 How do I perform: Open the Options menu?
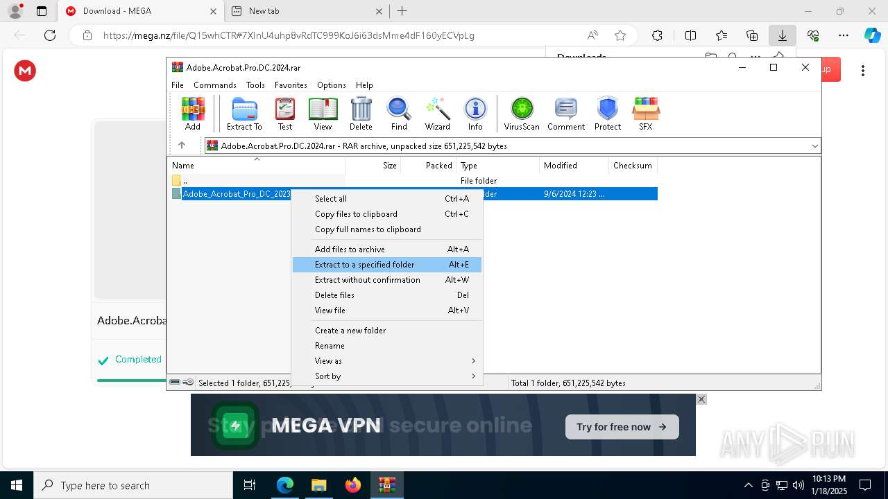coord(332,85)
